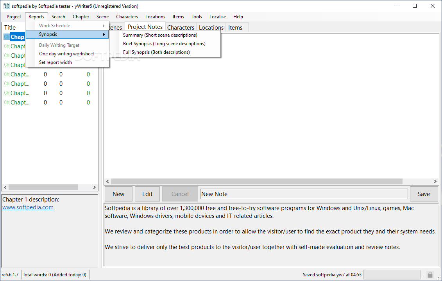
Task: Switch to the Locations tab
Action: click(211, 28)
